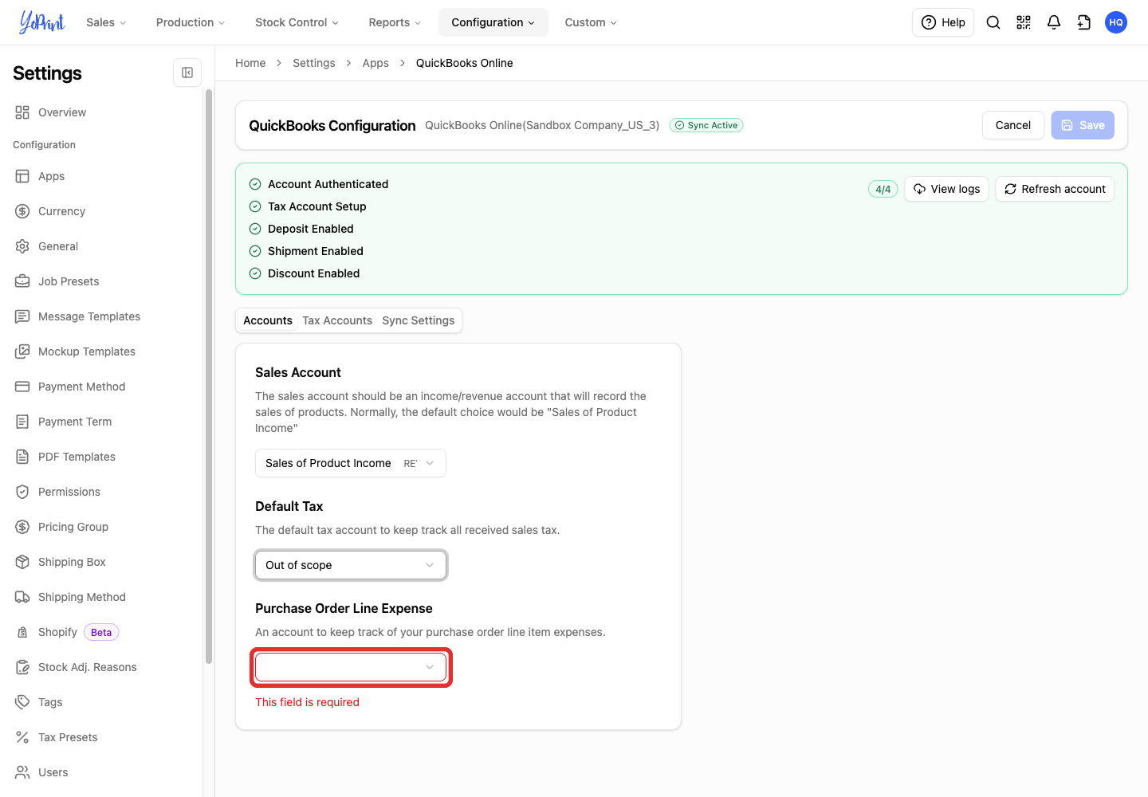The height and width of the screenshot is (797, 1148).
Task: Open the Default Tax dropdown
Action: pos(351,565)
